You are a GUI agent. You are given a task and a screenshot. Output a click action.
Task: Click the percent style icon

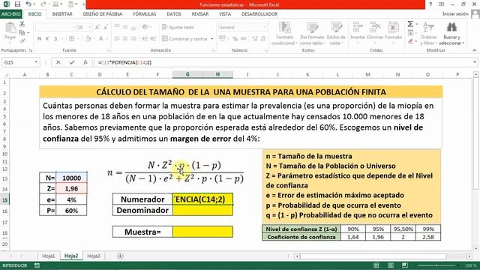click(235, 38)
